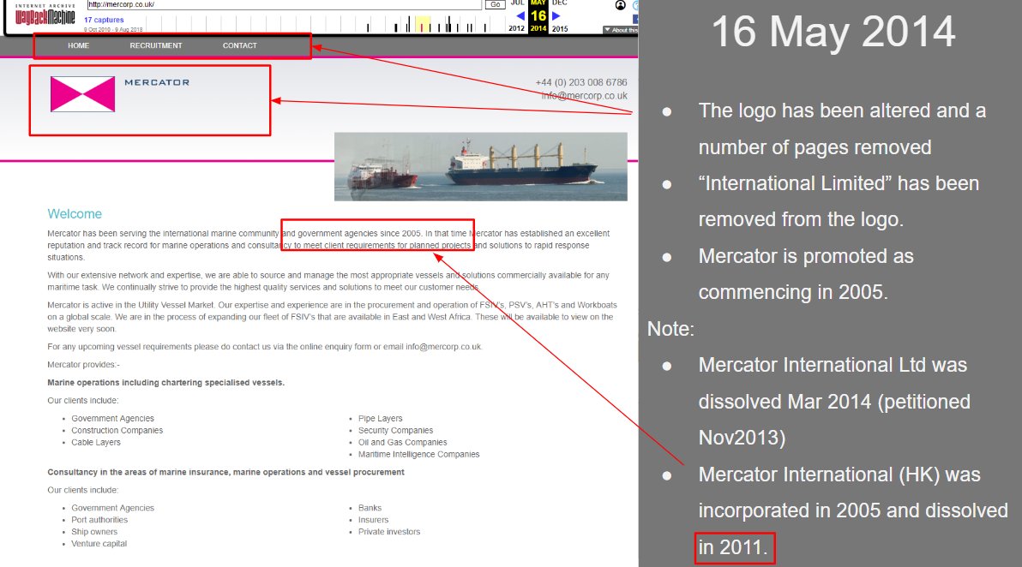
Task: Open the RECRUITMENT menu item
Action: pyautogui.click(x=156, y=45)
